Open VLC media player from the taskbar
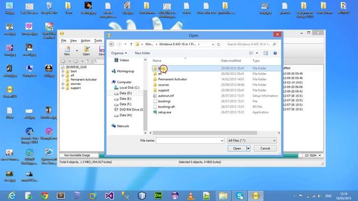The height and width of the screenshot is (201, 358). (191, 195)
